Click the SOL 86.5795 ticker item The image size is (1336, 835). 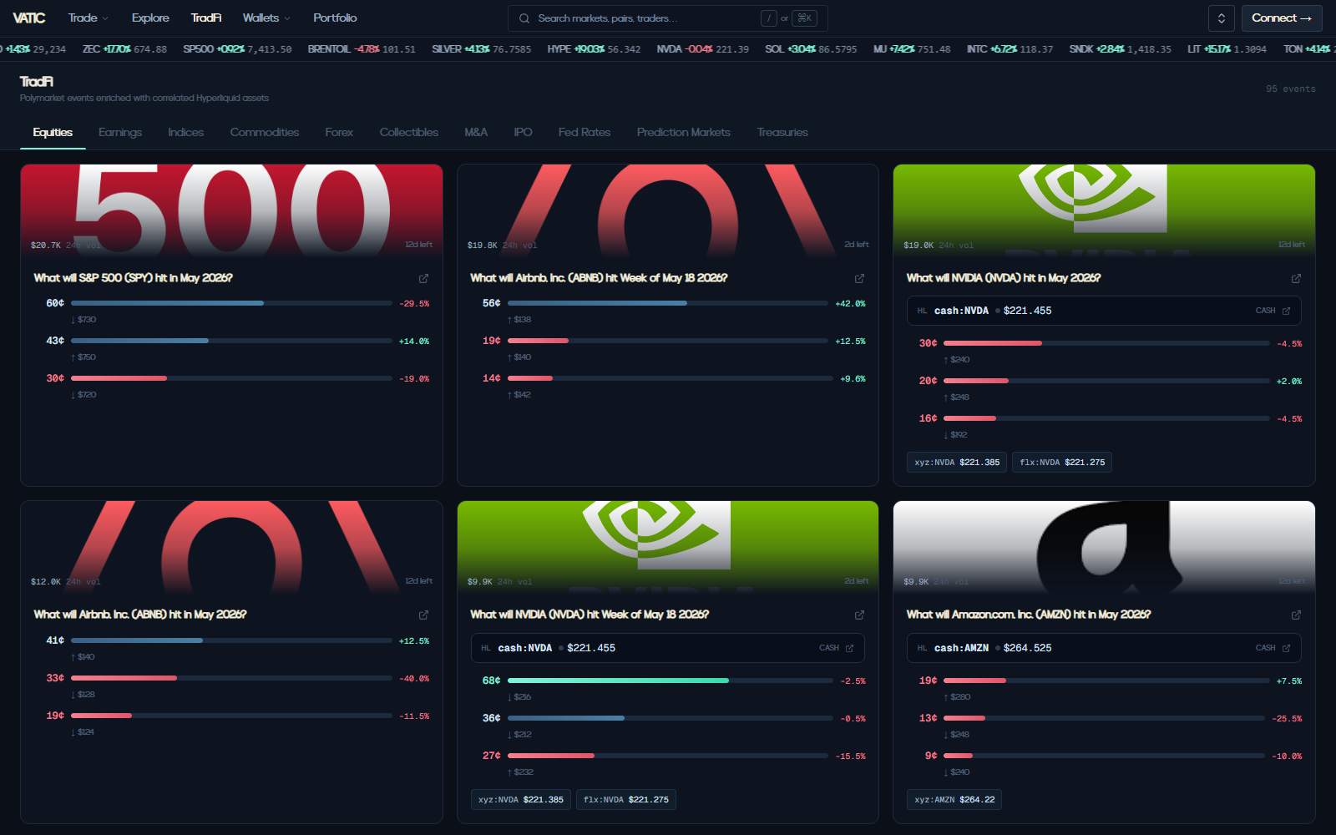pyautogui.click(x=811, y=49)
